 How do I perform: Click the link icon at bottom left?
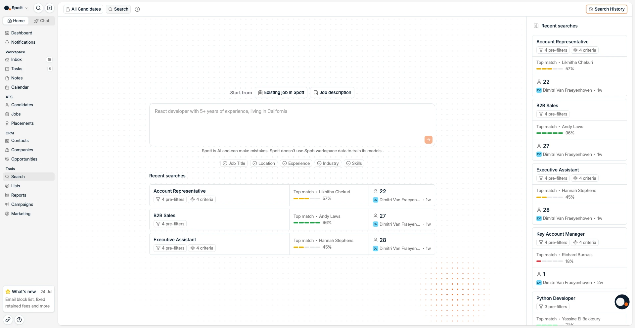pyautogui.click(x=8, y=320)
